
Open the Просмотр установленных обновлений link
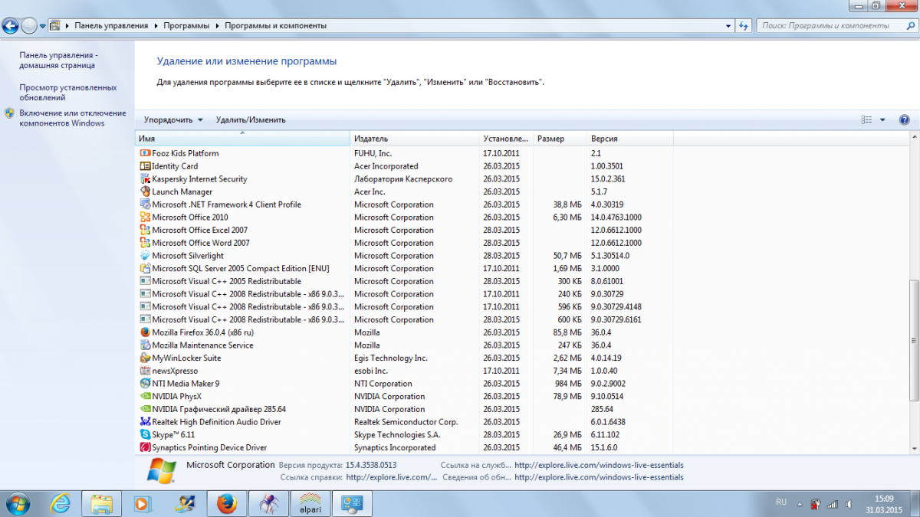click(67, 93)
